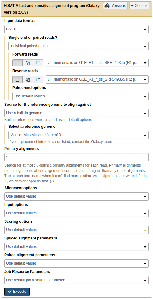Viewport: 153px width, 299px height.
Task: Select single dataset icon for Forward reads
Action: click(18, 63)
